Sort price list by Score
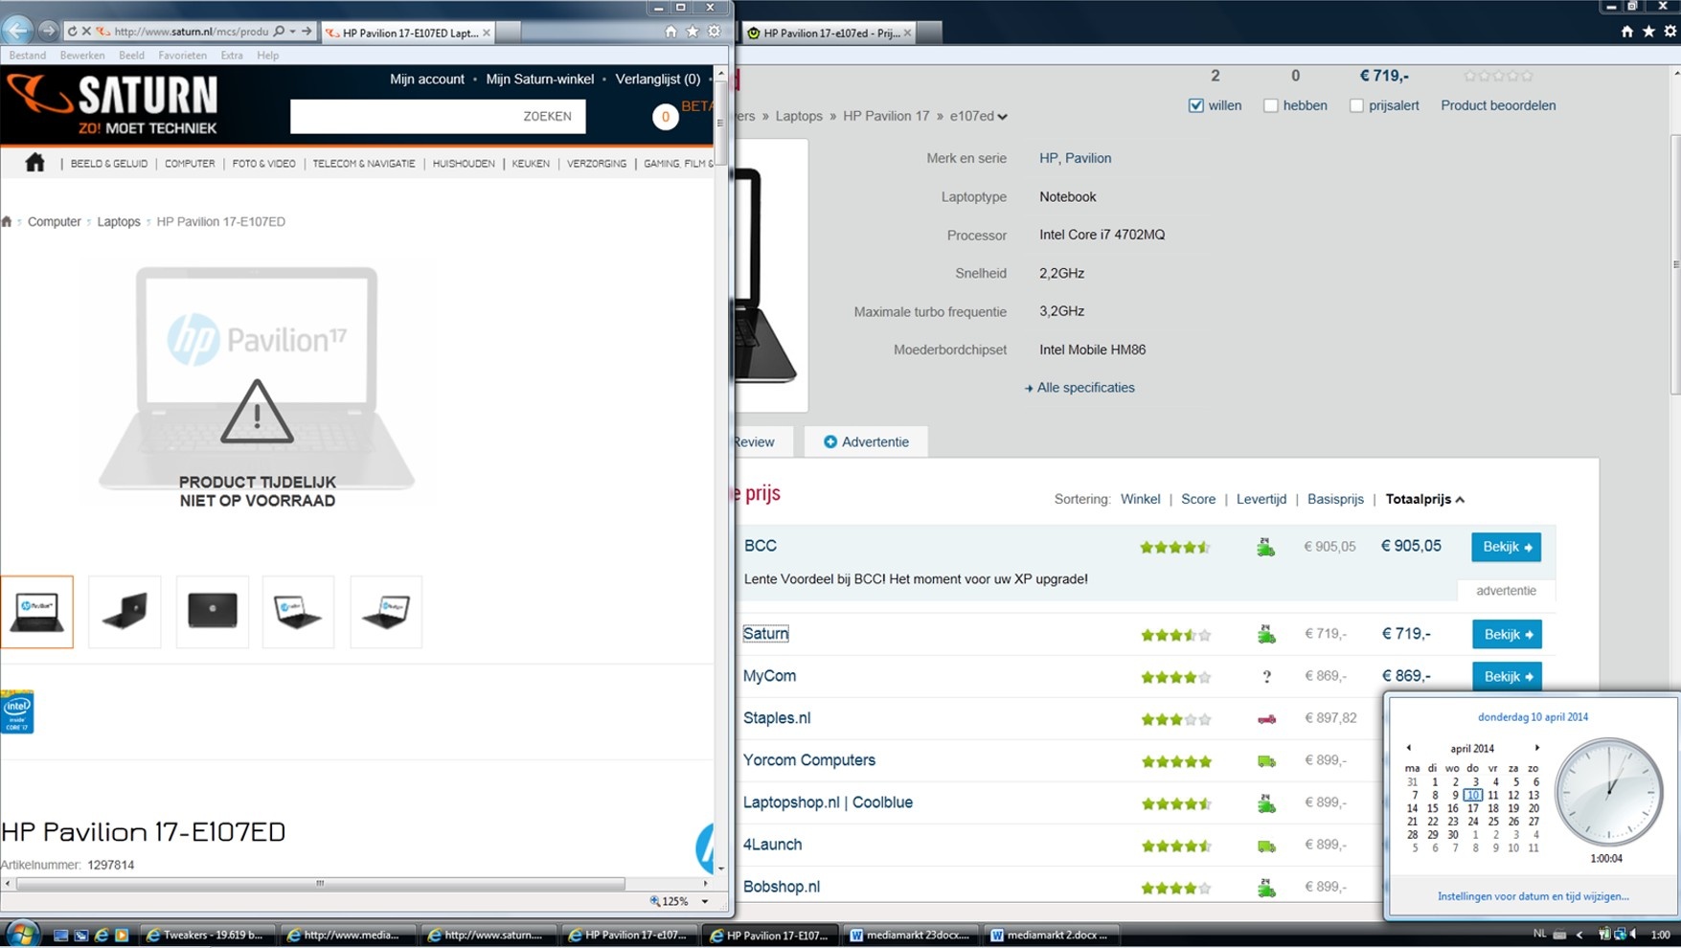This screenshot has width=1681, height=948. 1198,499
